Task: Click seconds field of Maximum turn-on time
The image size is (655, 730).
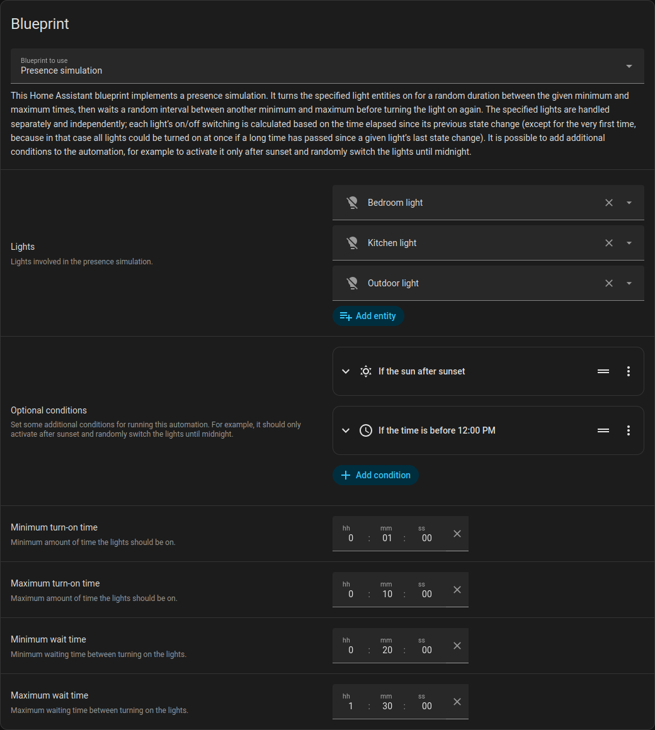Action: coord(426,590)
